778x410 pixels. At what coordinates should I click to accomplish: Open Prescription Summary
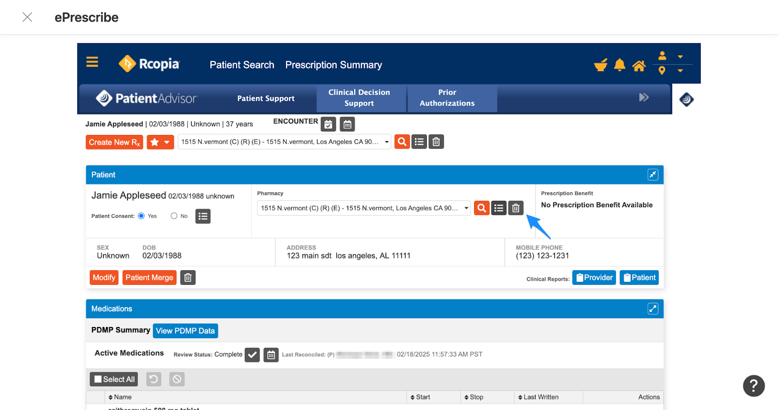point(334,65)
